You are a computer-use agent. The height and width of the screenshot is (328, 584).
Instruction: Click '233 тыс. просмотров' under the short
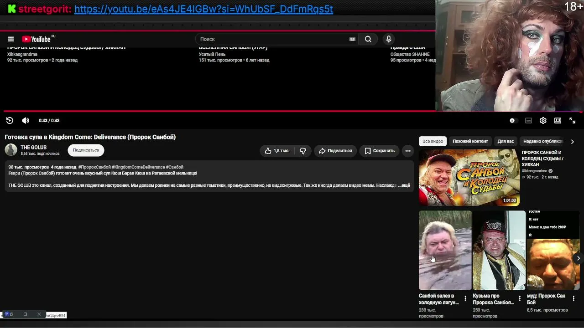[x=431, y=313]
